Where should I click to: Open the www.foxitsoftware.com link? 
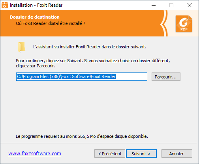coord(35,154)
